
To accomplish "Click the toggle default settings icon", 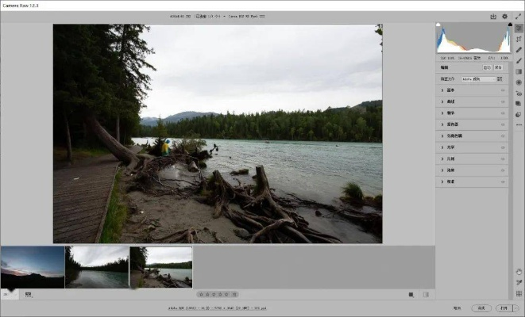I will coord(426,295).
